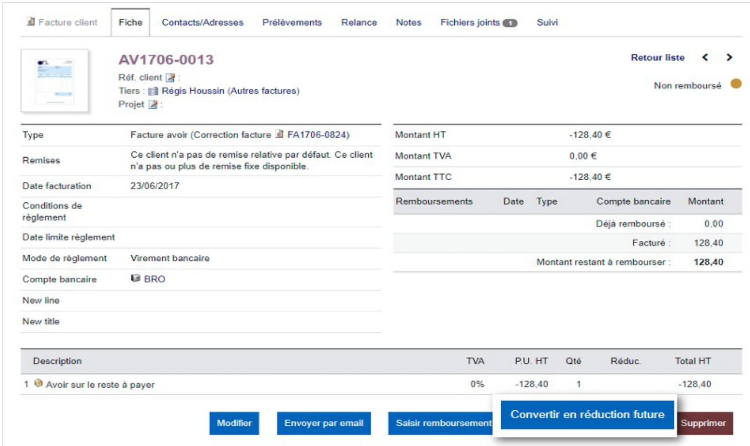Open the product icon beside Avoir line
The height and width of the screenshot is (446, 750).
pyautogui.click(x=38, y=384)
